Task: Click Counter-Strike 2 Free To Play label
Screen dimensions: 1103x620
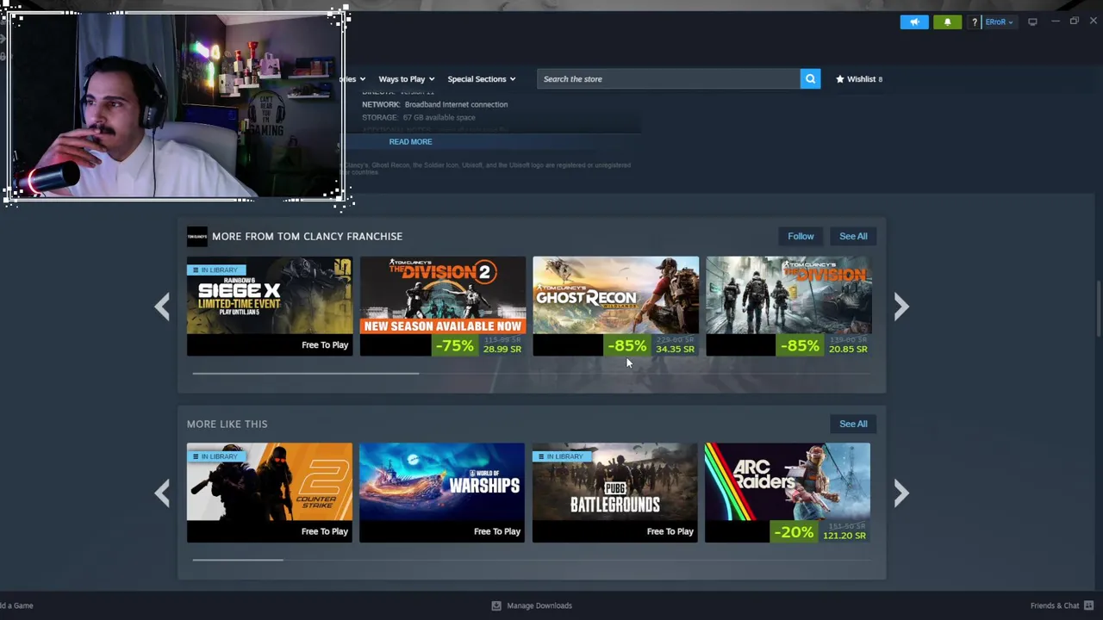Action: [325, 531]
